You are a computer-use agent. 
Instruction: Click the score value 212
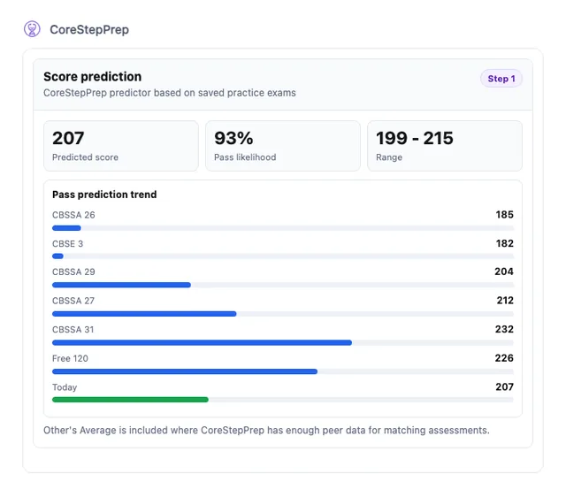pos(505,301)
